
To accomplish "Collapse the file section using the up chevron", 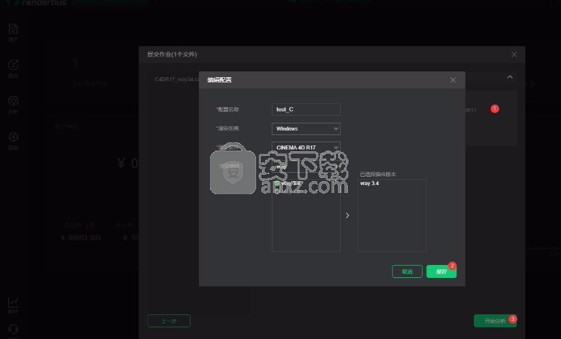I will point(510,77).
